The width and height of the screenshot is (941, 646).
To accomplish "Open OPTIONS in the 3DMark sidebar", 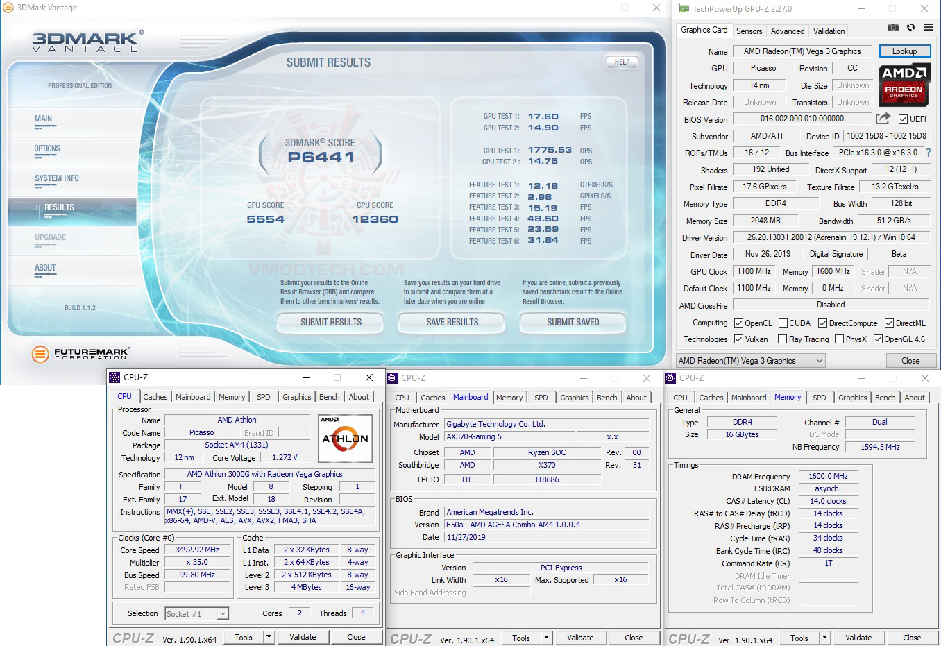I will [47, 149].
